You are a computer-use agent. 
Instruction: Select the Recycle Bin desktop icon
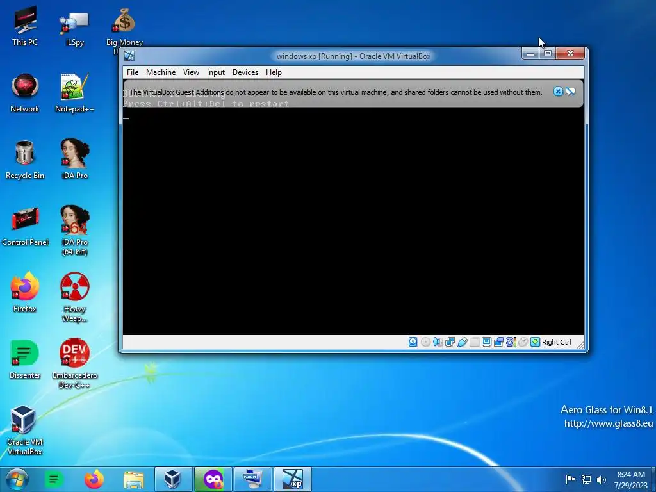pos(25,160)
